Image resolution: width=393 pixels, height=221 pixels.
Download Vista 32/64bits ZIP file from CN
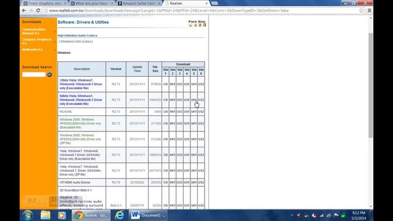click(x=165, y=171)
